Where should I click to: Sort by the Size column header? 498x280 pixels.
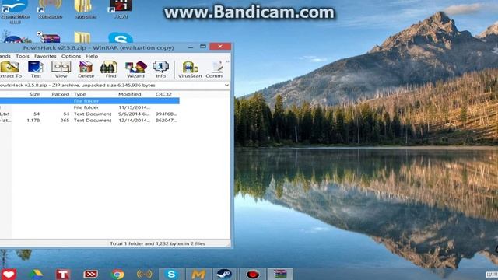(34, 94)
